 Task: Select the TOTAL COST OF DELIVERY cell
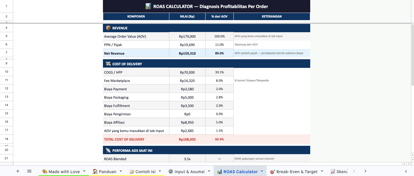[x=136, y=139]
